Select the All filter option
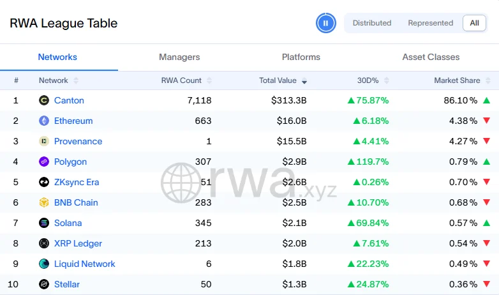499x295 pixels. tap(474, 23)
